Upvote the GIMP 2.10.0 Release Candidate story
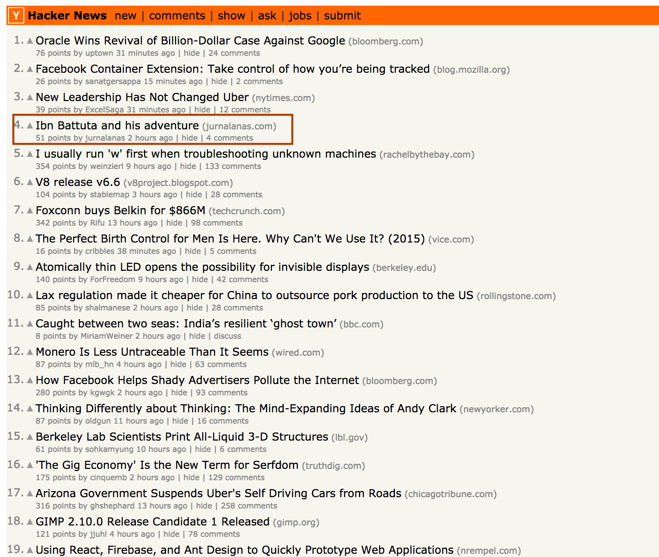This screenshot has width=659, height=557. [30, 522]
